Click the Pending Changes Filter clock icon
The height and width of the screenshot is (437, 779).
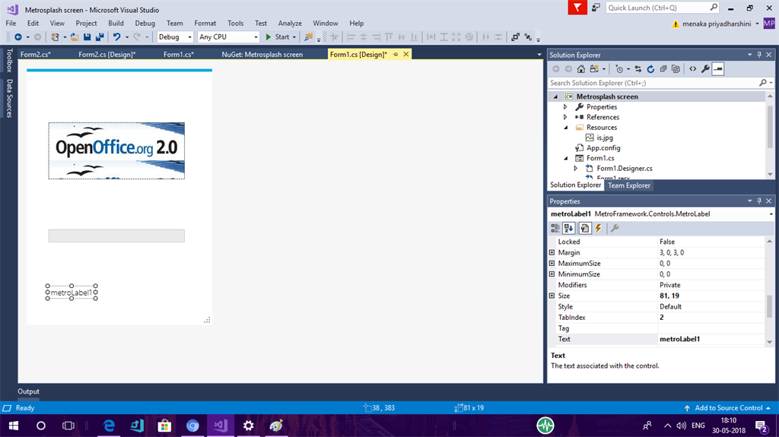pos(619,69)
